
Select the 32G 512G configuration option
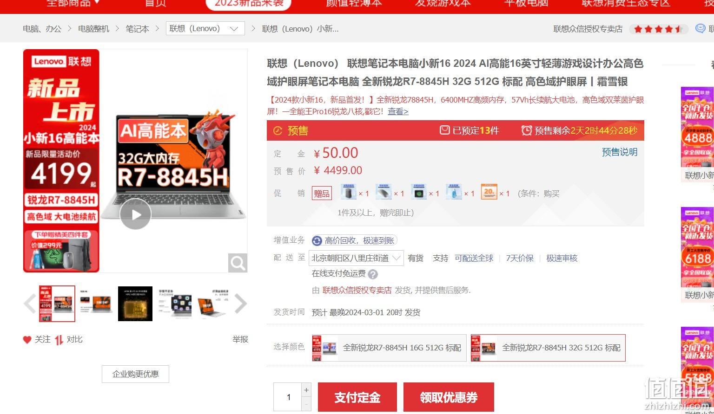tap(548, 348)
